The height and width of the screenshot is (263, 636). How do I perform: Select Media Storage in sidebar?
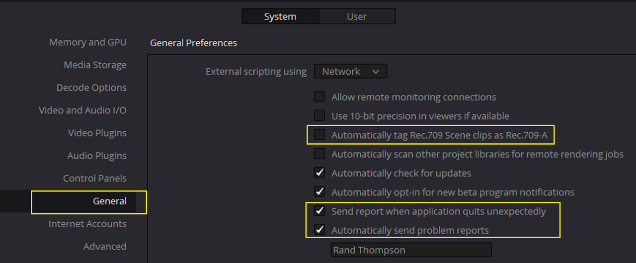95,65
